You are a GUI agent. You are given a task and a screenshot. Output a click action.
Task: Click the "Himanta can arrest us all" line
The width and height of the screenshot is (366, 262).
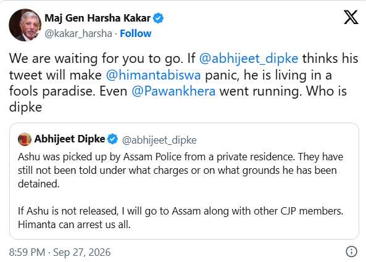point(74,225)
